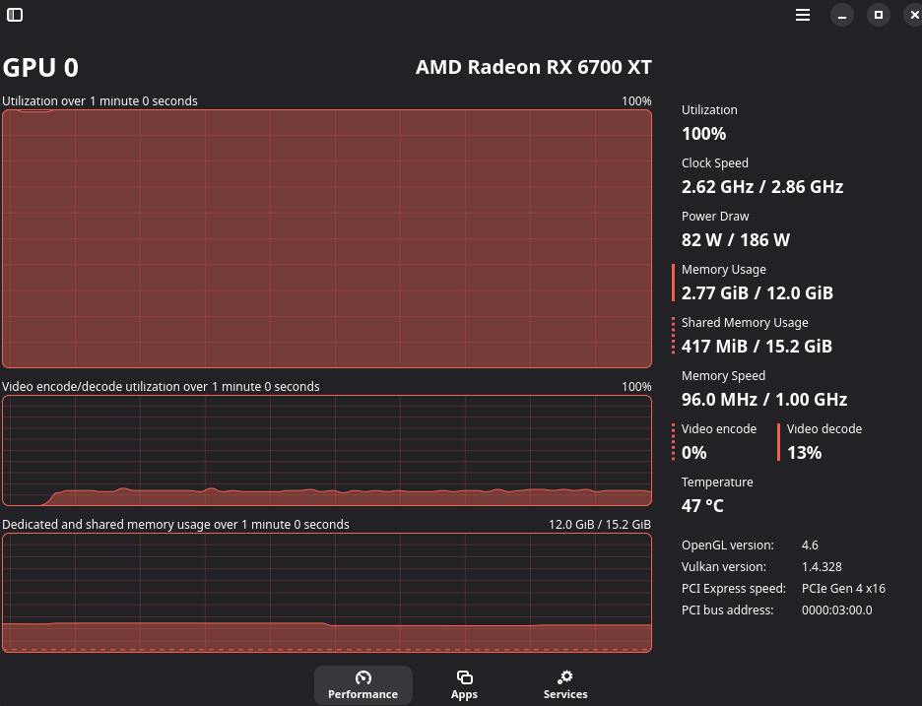Click the Vulkan version value
Viewport: 922px width, 706px height.
point(822,566)
